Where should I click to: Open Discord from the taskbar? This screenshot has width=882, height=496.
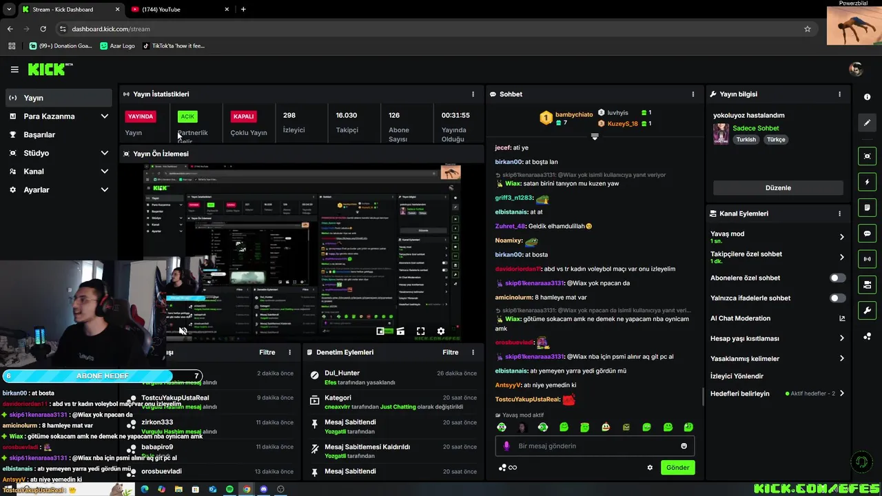(x=263, y=489)
